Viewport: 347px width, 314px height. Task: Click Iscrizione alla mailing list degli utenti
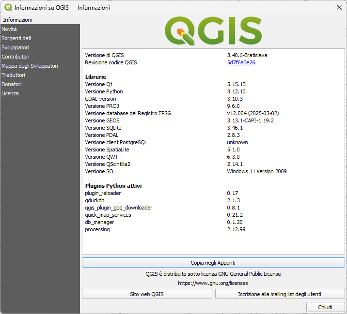280,294
